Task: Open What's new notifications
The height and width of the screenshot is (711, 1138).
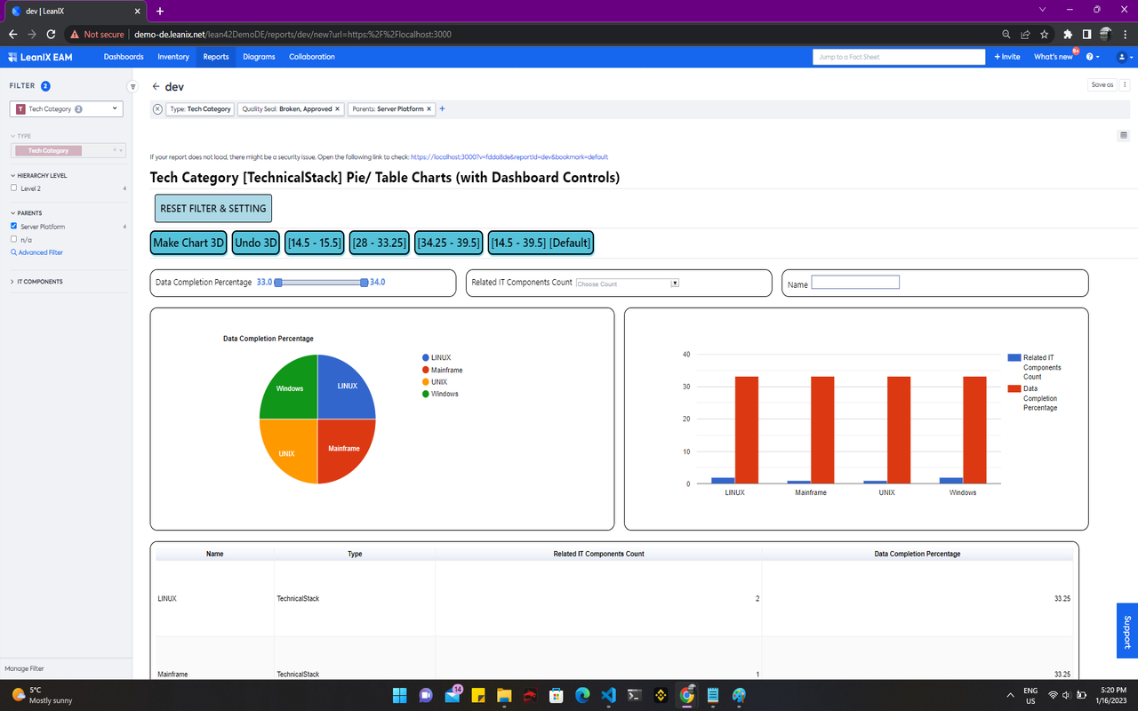Action: click(x=1054, y=57)
